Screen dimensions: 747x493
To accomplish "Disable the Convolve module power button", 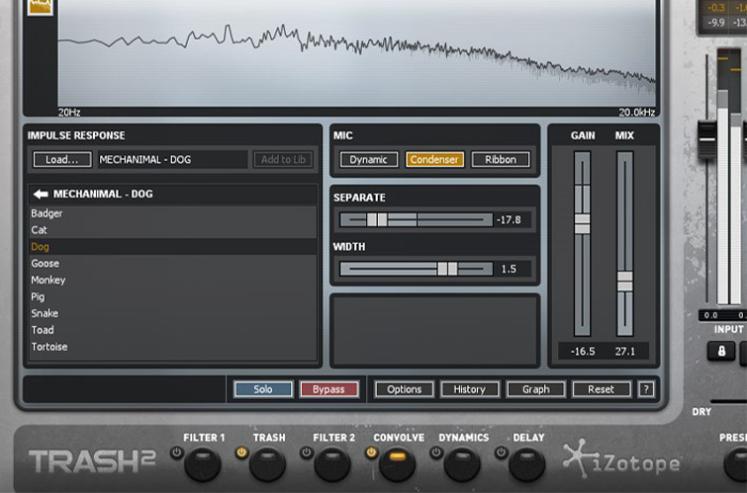I will (x=371, y=452).
